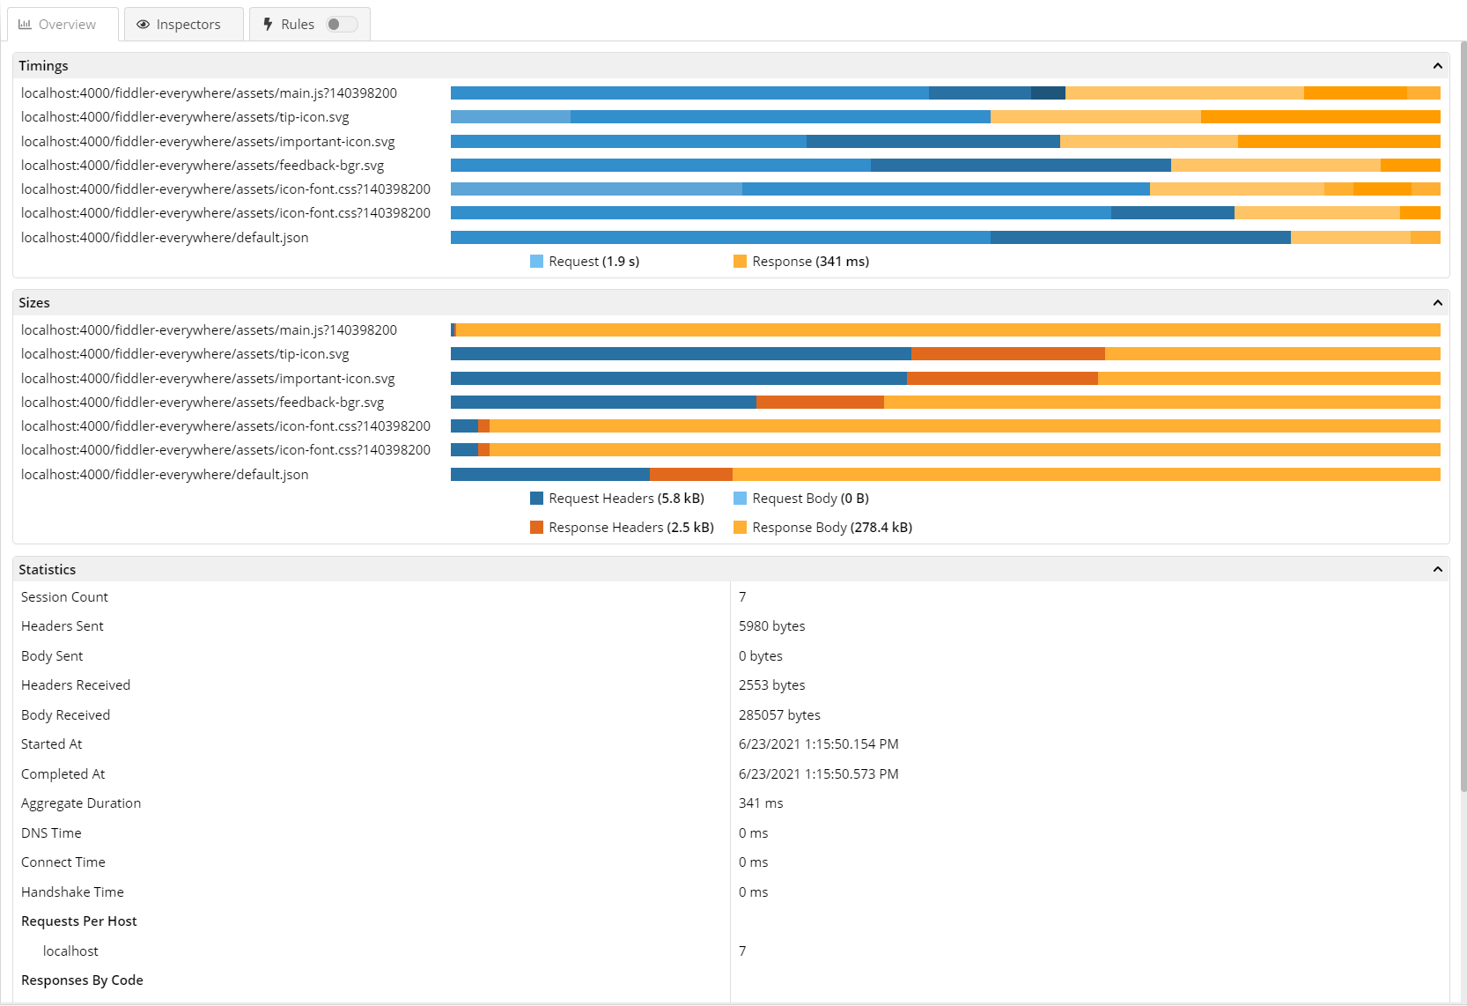The height and width of the screenshot is (1006, 1467).
Task: Click the Responses By Code heading
Action: 82,980
